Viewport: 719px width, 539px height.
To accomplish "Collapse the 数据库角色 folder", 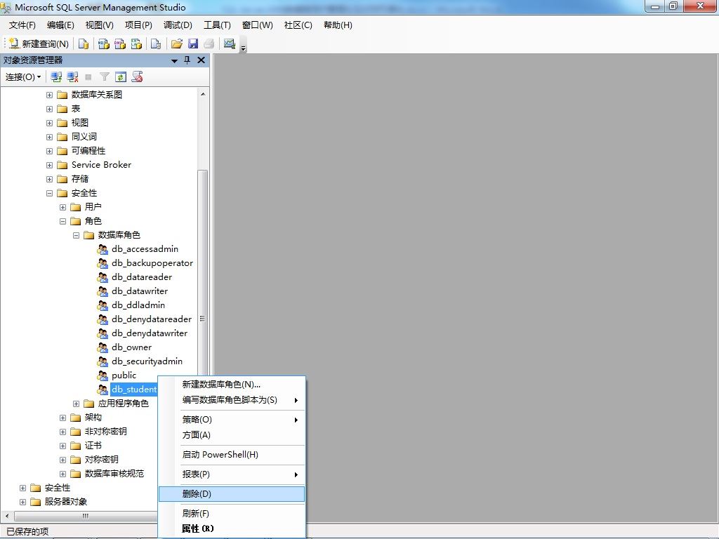I will 76,236.
